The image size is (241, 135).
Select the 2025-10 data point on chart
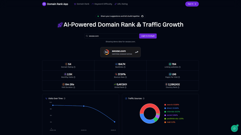click(x=84, y=106)
